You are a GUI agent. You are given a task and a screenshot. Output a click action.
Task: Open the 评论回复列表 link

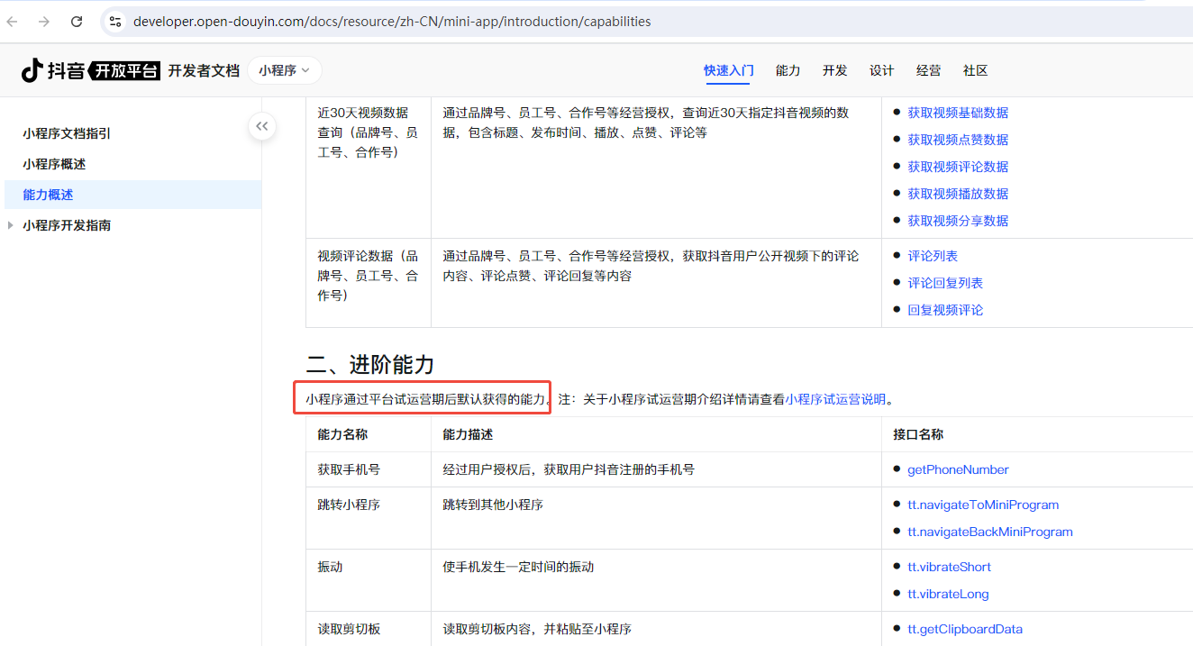pos(945,283)
